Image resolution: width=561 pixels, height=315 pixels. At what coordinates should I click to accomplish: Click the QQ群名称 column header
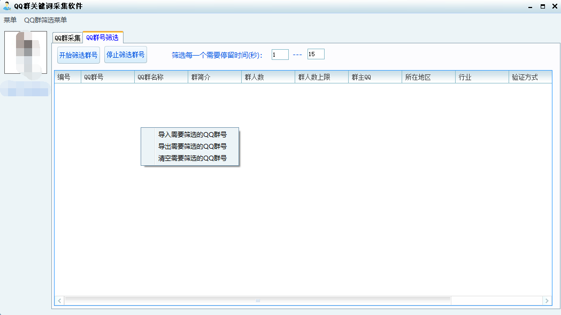pos(162,77)
